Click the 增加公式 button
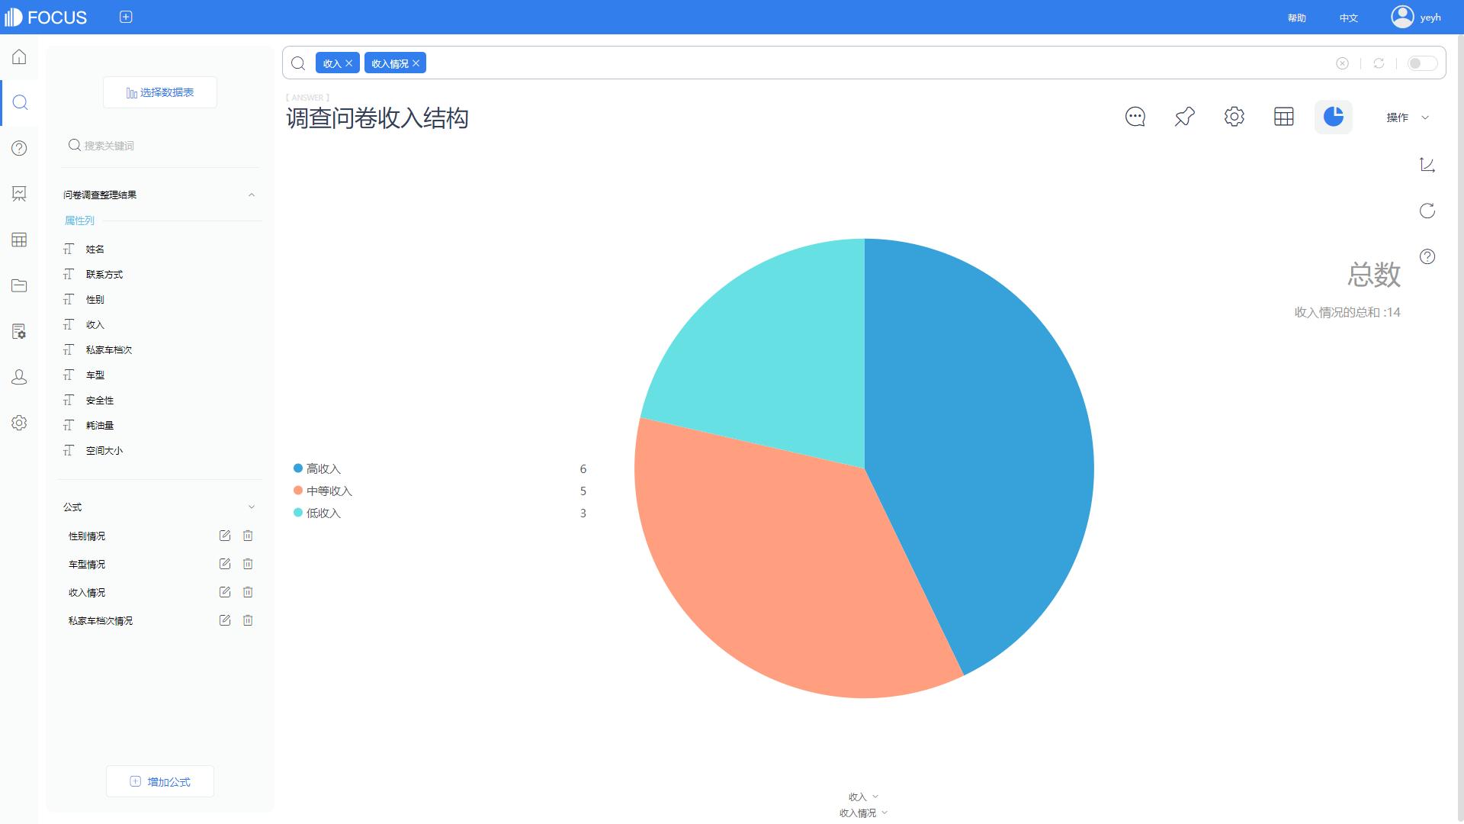Image resolution: width=1464 pixels, height=824 pixels. [160, 781]
